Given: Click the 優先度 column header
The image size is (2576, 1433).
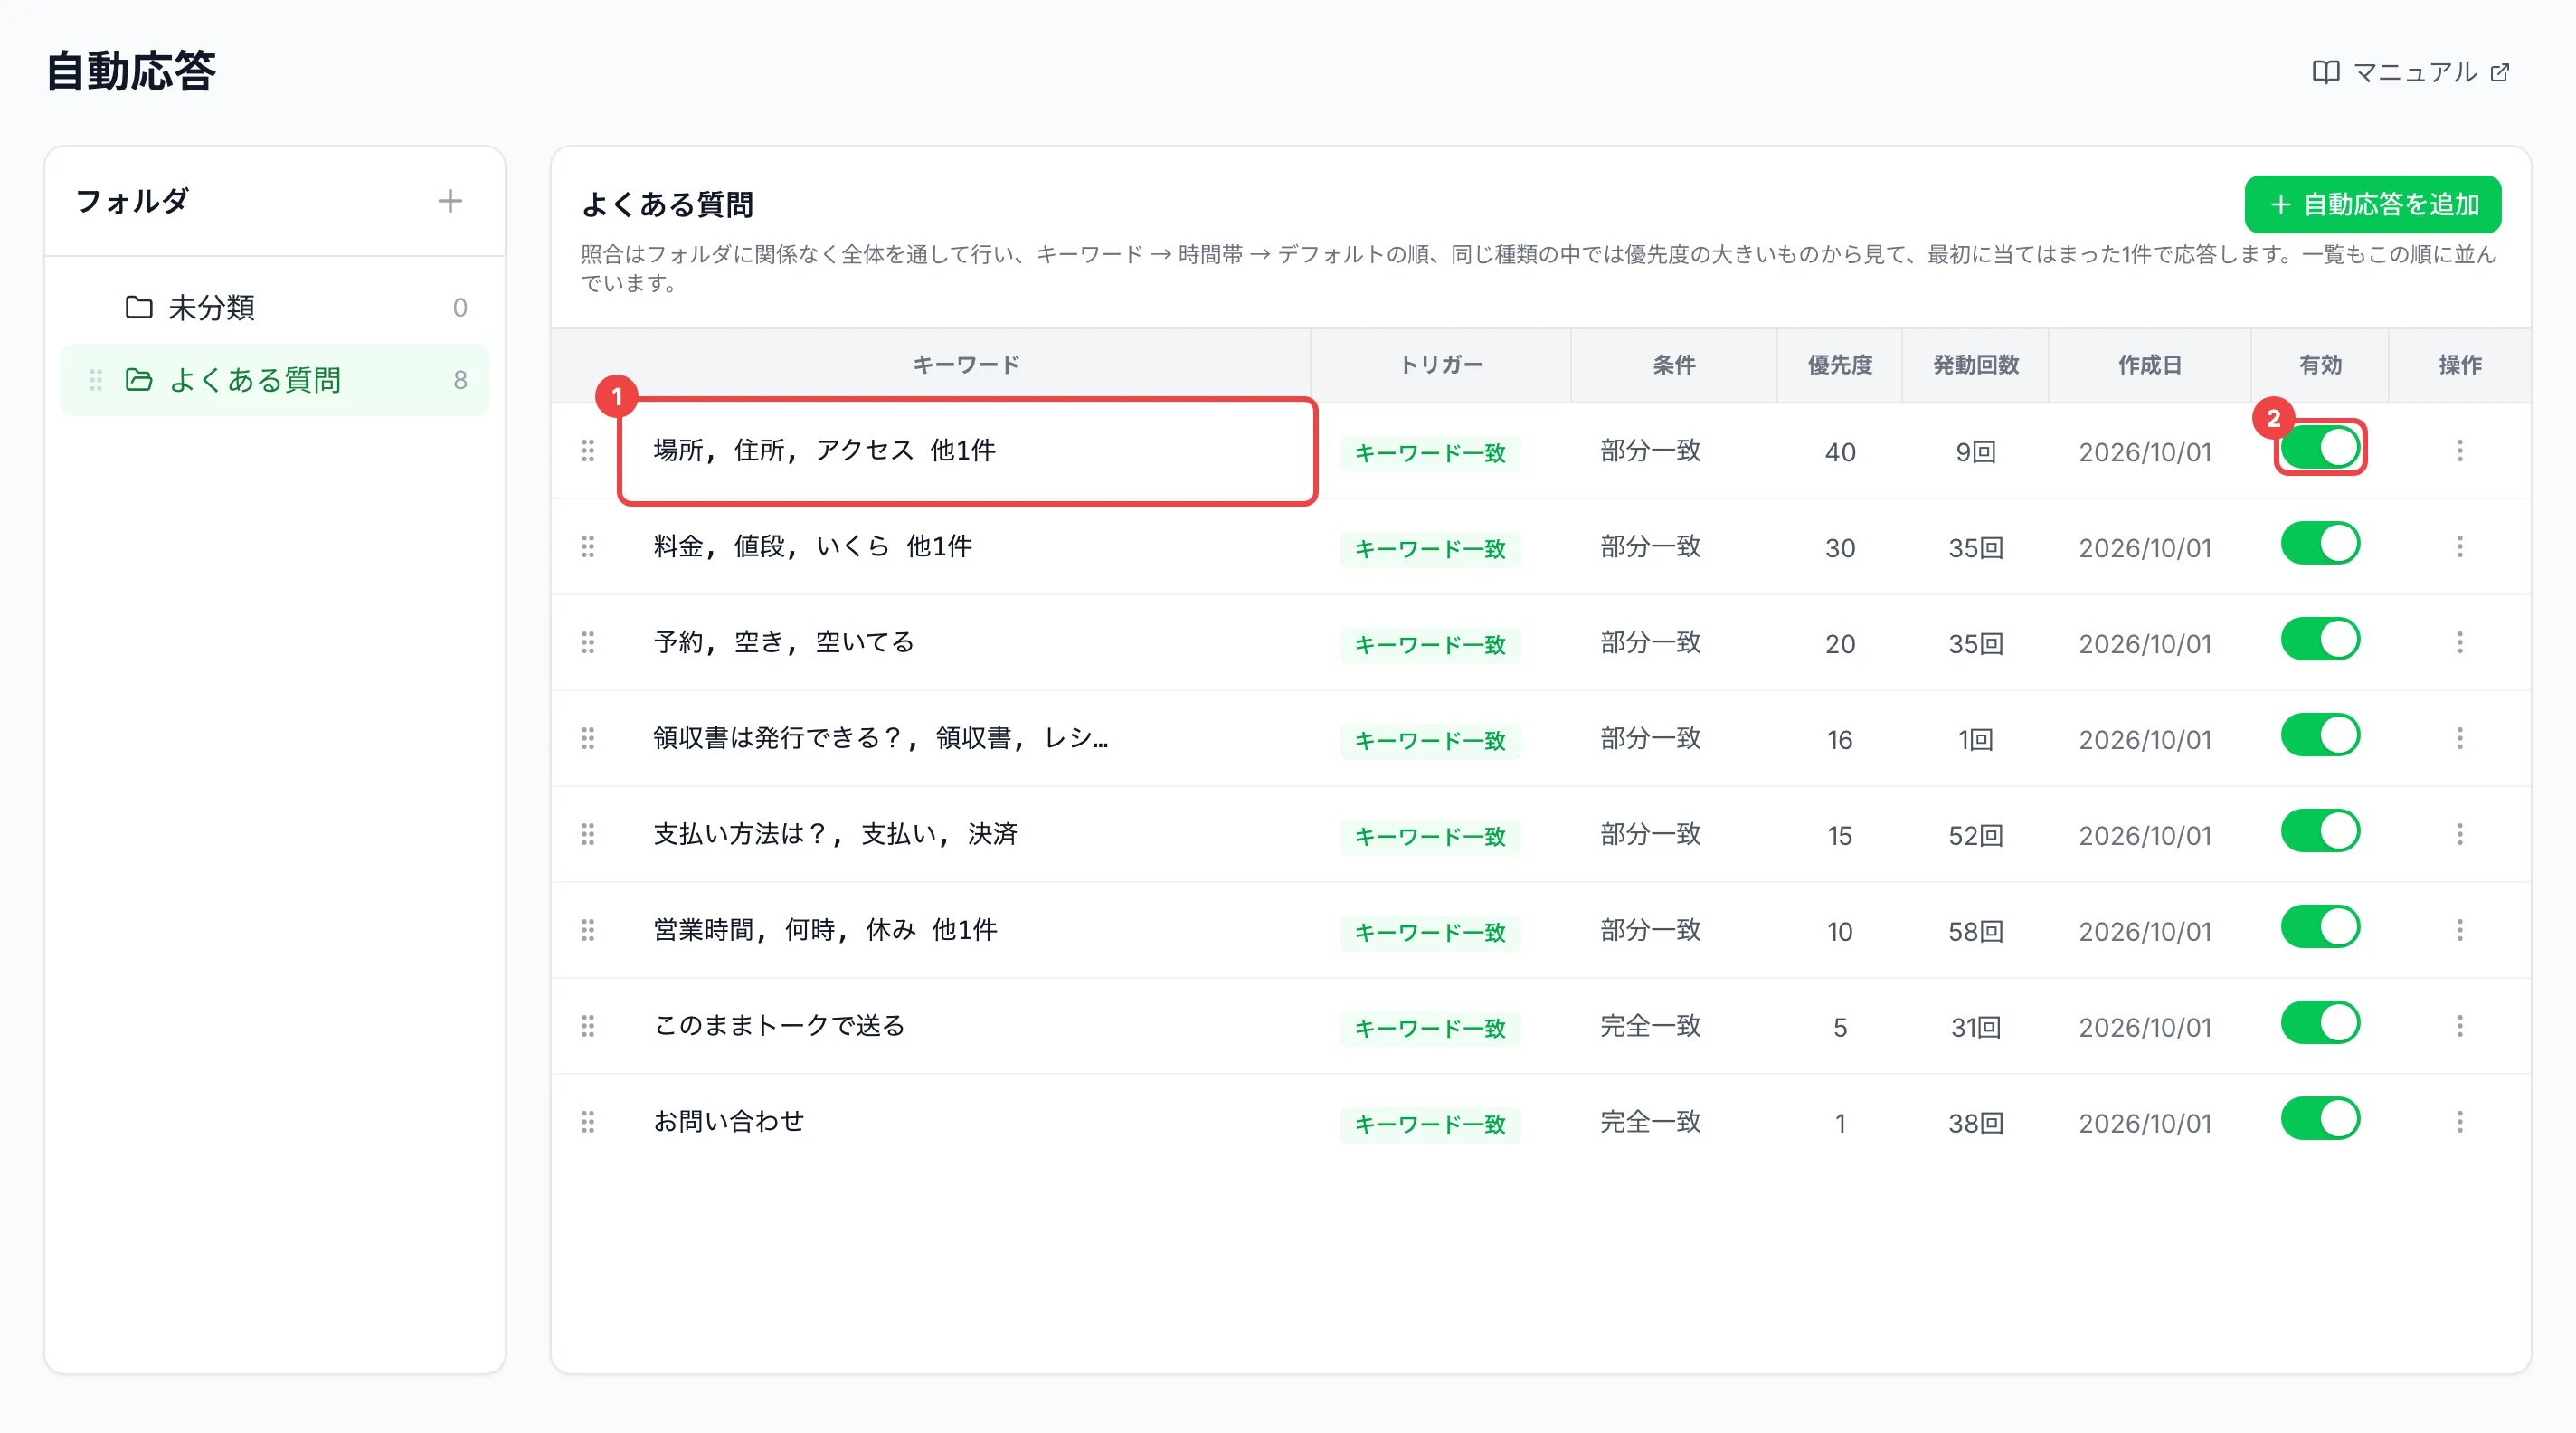Looking at the screenshot, I should [x=1840, y=365].
